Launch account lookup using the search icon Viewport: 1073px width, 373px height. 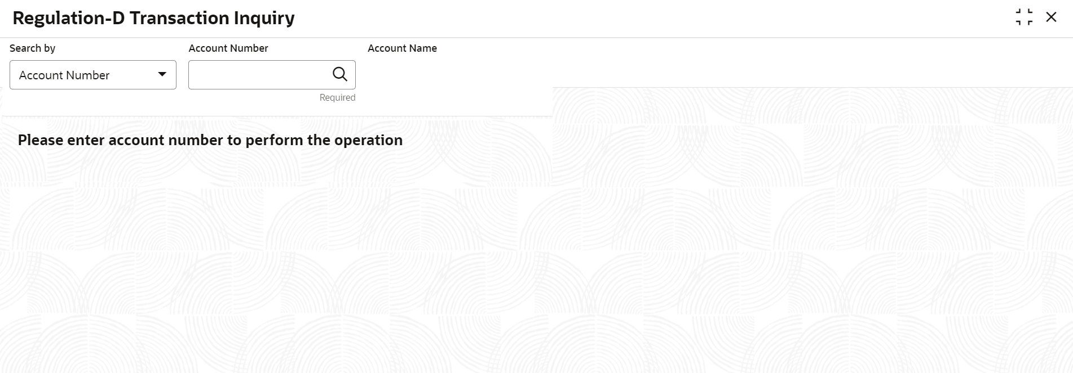coord(339,74)
